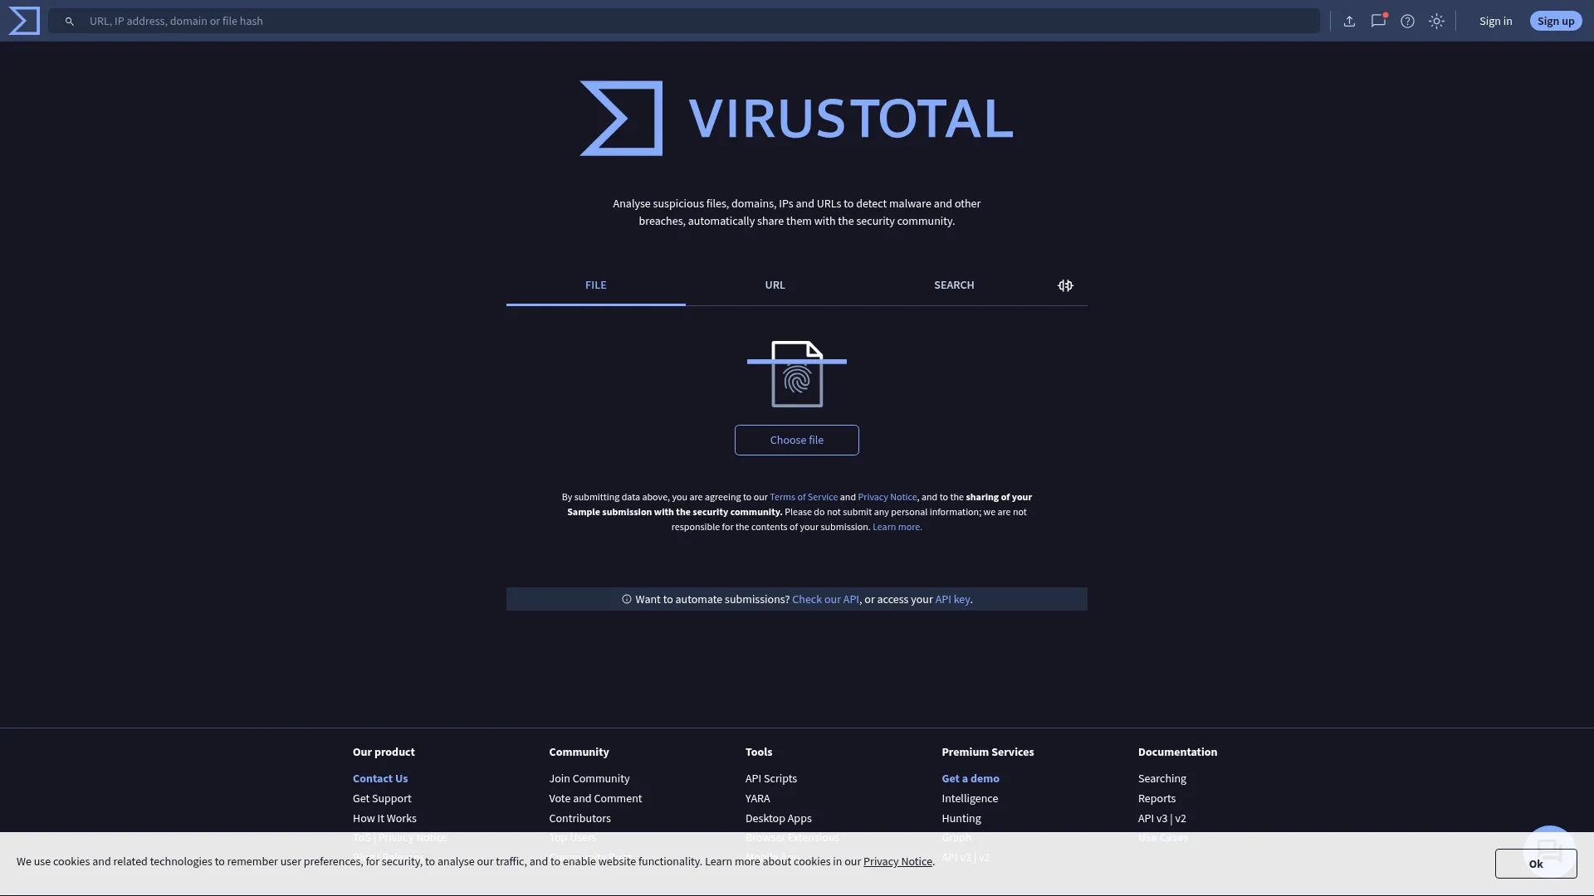Switch to the URL tab
Viewport: 1594px width, 896px height.
click(x=775, y=285)
